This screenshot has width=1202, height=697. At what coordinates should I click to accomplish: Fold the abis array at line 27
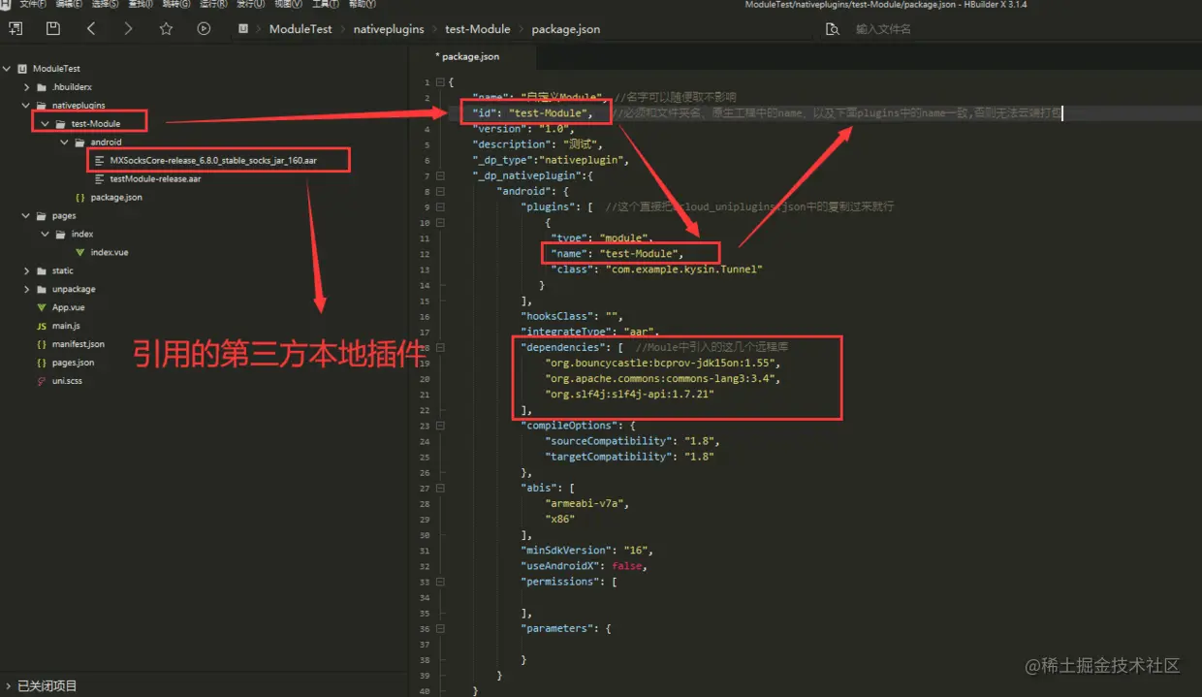pos(440,488)
